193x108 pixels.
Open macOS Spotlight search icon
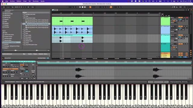(171, 1)
